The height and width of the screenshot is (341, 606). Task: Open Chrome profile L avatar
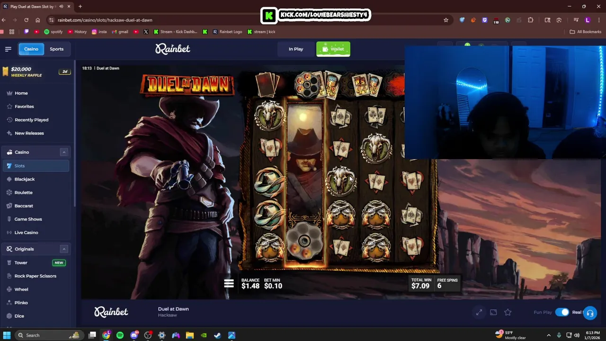coord(588,20)
